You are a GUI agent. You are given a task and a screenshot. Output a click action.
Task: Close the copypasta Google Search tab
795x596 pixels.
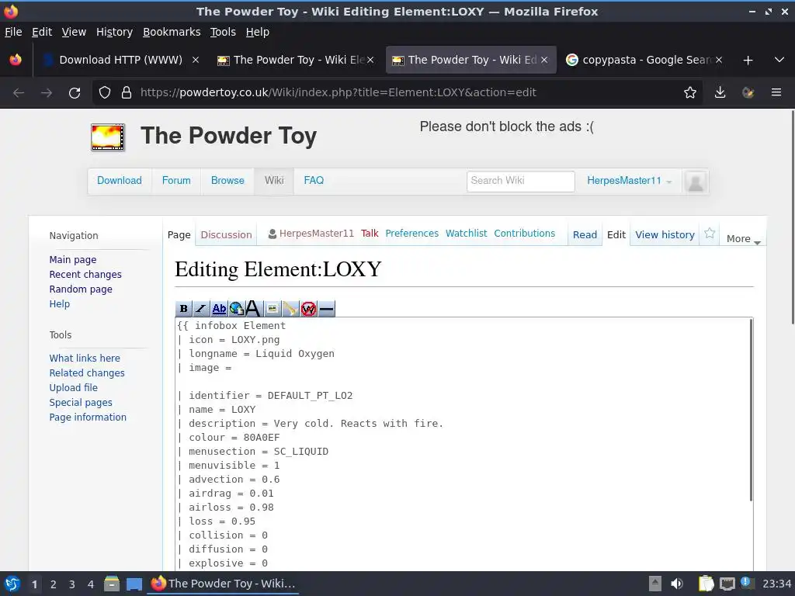click(718, 60)
